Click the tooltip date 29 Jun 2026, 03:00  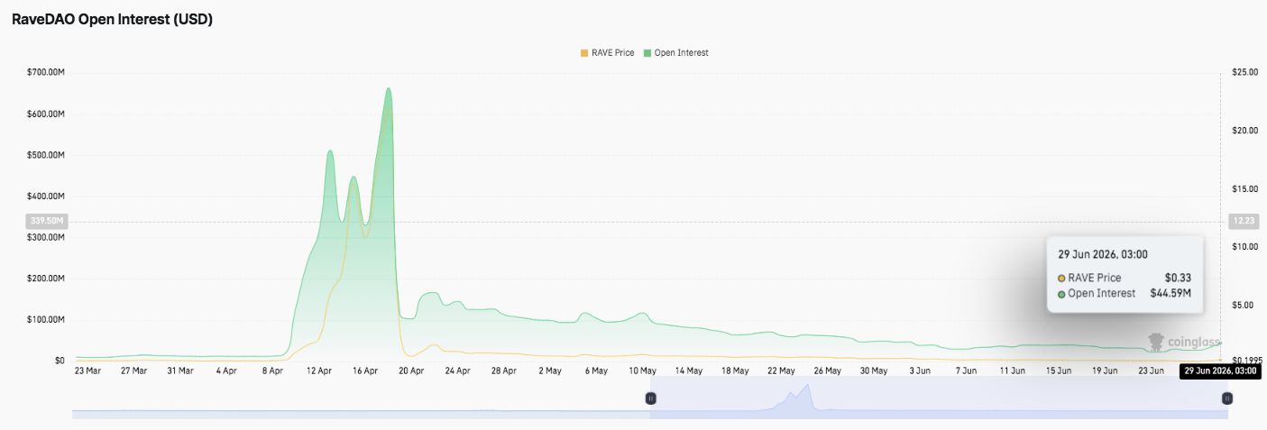pos(1103,254)
